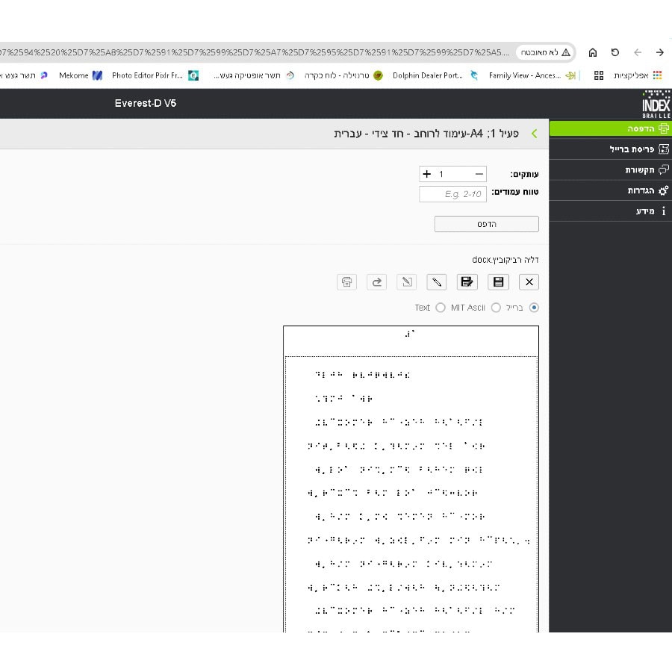This screenshot has height=672, width=672.
Task: Decrease copies with the minus button
Action: [479, 174]
